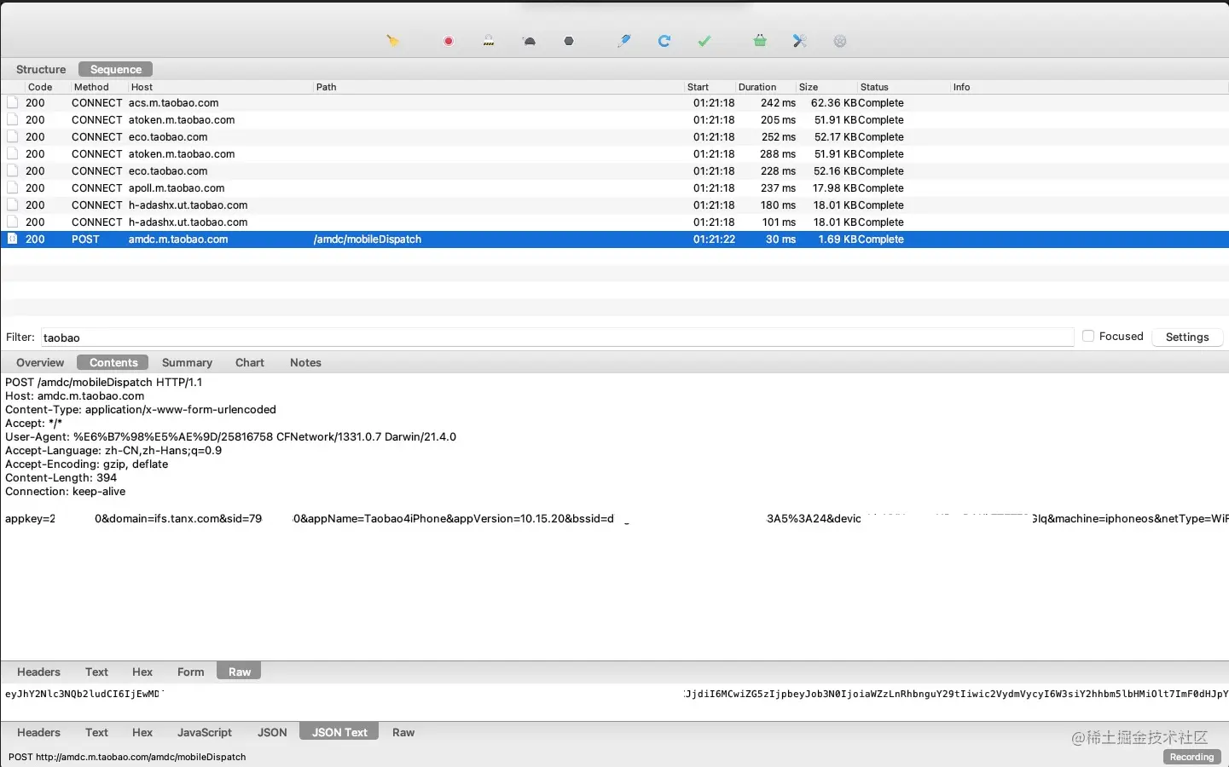The height and width of the screenshot is (767, 1229).
Task: View the Chart tab
Action: pos(249,362)
